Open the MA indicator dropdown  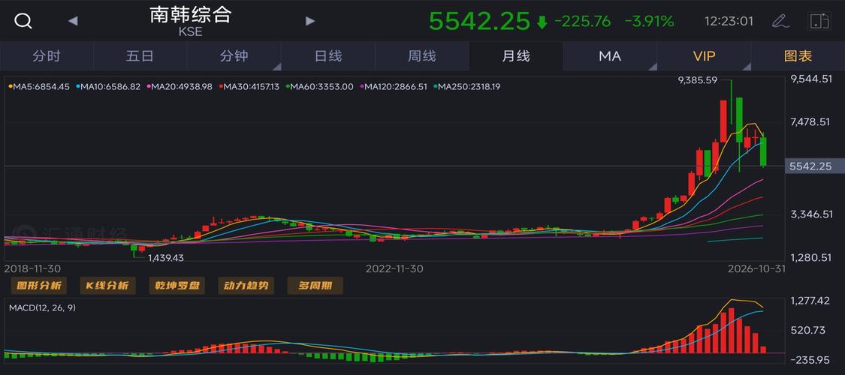pos(610,56)
